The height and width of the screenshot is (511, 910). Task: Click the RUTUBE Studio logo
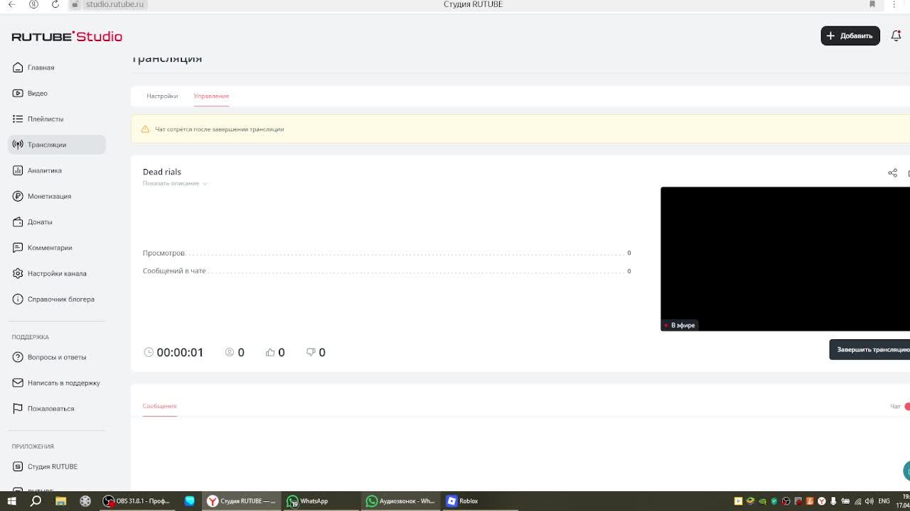(x=67, y=36)
